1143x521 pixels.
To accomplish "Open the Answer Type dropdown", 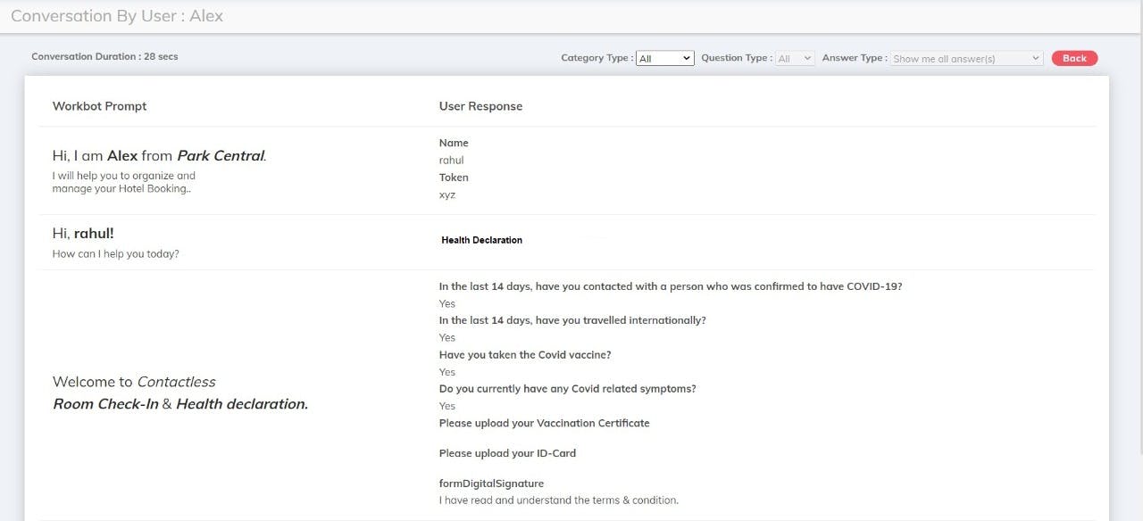I will click(966, 58).
